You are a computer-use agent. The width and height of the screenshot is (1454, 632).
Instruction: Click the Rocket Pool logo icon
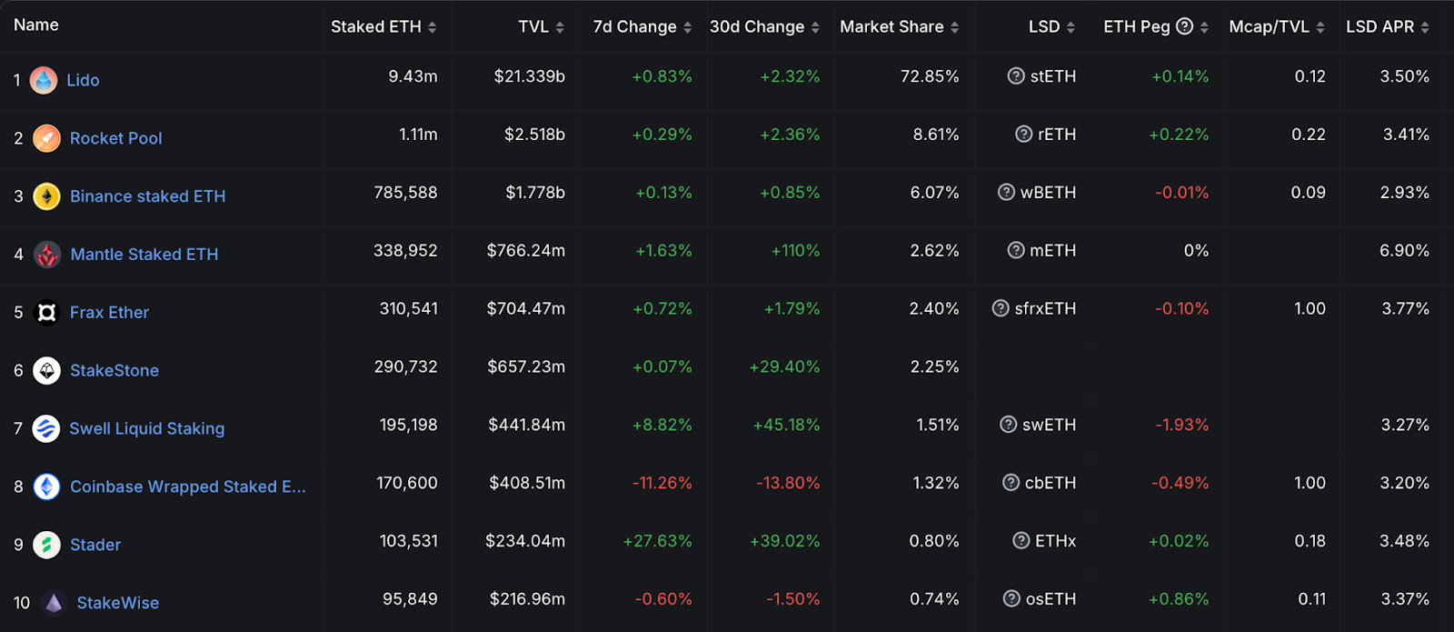(x=46, y=138)
